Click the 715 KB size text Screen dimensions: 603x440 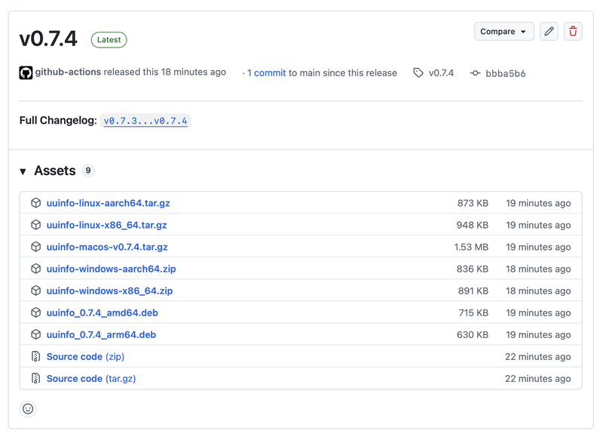point(473,312)
